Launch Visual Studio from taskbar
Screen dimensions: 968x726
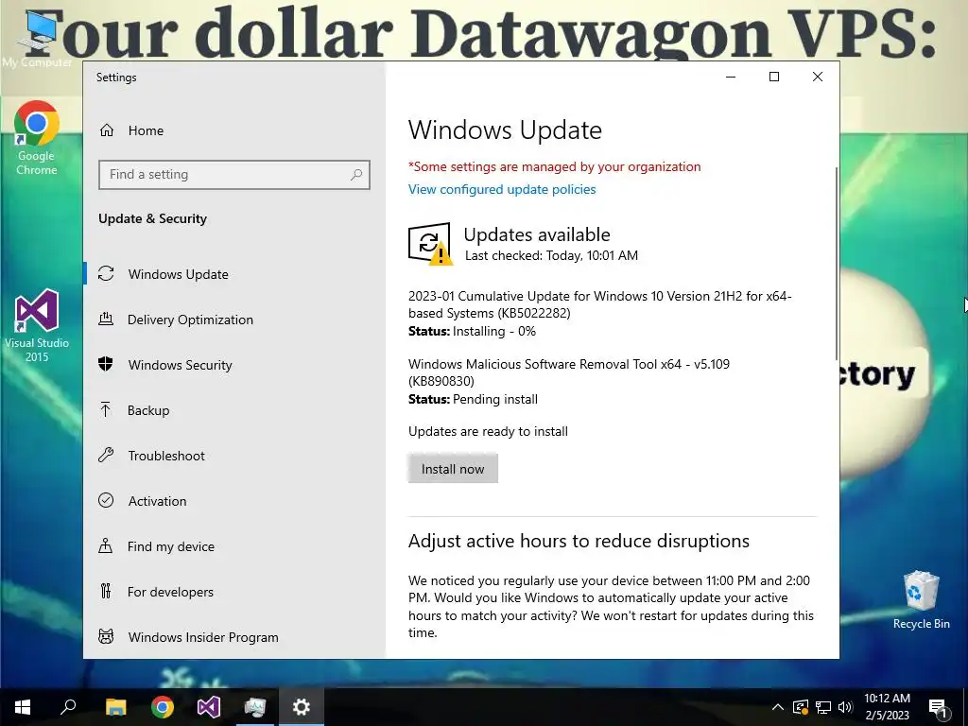[x=209, y=707]
